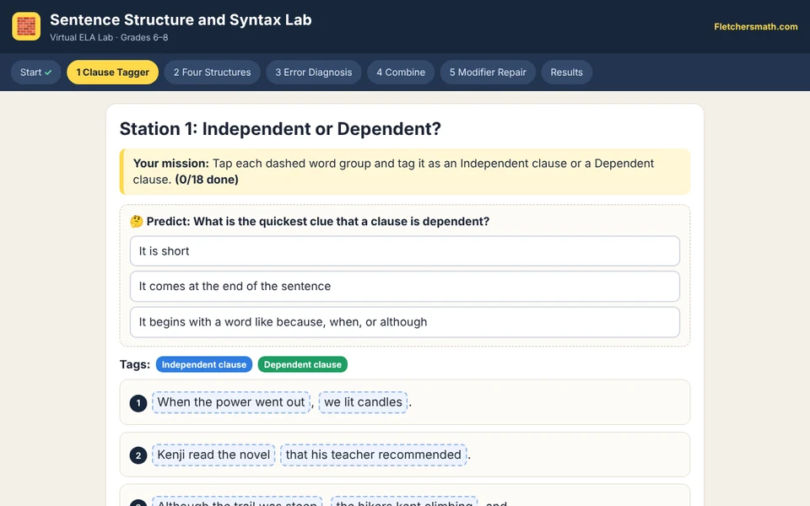Pick "It begins with a word like because" answer
The height and width of the screenshot is (506, 810).
(x=405, y=322)
